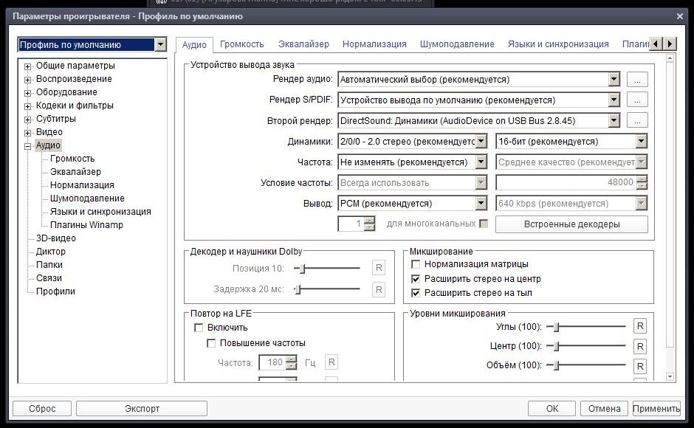The width and height of the screenshot is (694, 428).
Task: Close the Параметры проигрывателя dialog
Action: coord(680,16)
